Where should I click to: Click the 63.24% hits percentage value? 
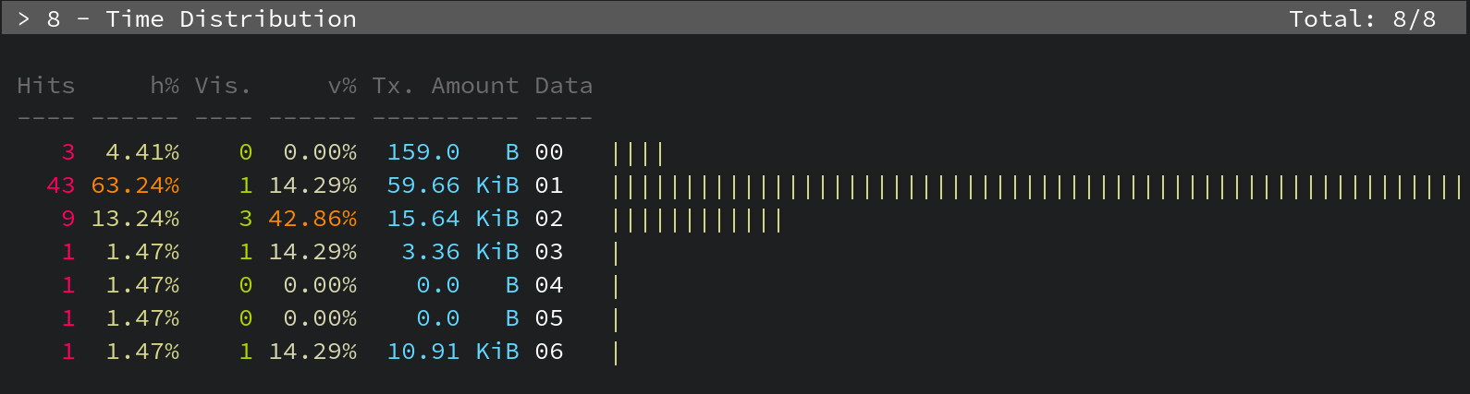pos(135,185)
